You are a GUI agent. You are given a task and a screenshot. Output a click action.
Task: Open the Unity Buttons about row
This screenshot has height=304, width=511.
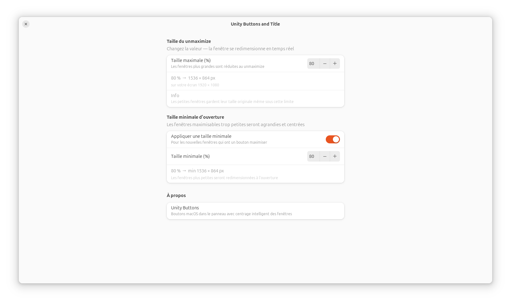click(255, 211)
